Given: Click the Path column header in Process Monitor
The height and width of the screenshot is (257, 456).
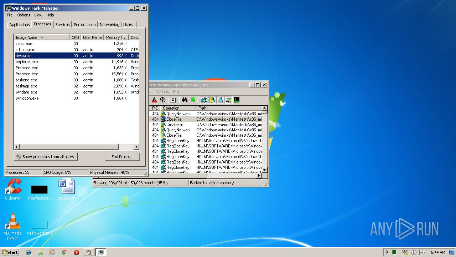Looking at the screenshot, I should point(229,108).
